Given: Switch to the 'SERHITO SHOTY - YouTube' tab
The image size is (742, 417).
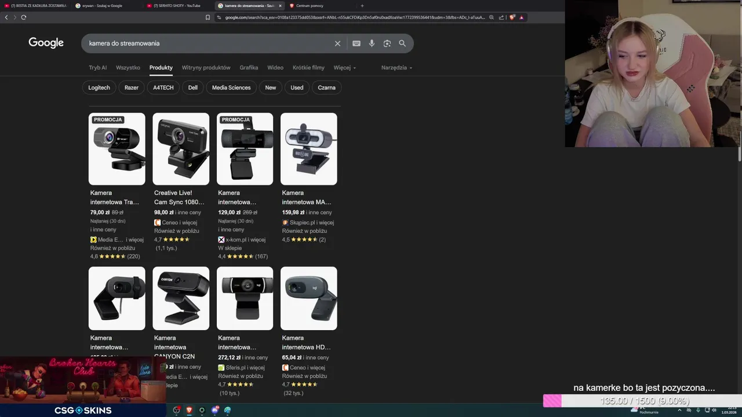Looking at the screenshot, I should [x=178, y=6].
